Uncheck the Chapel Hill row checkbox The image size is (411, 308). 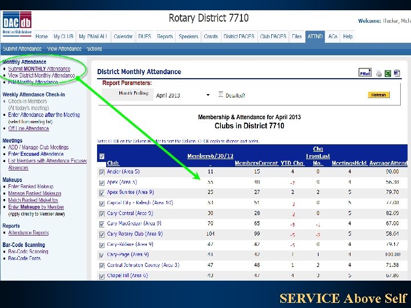[102, 276]
